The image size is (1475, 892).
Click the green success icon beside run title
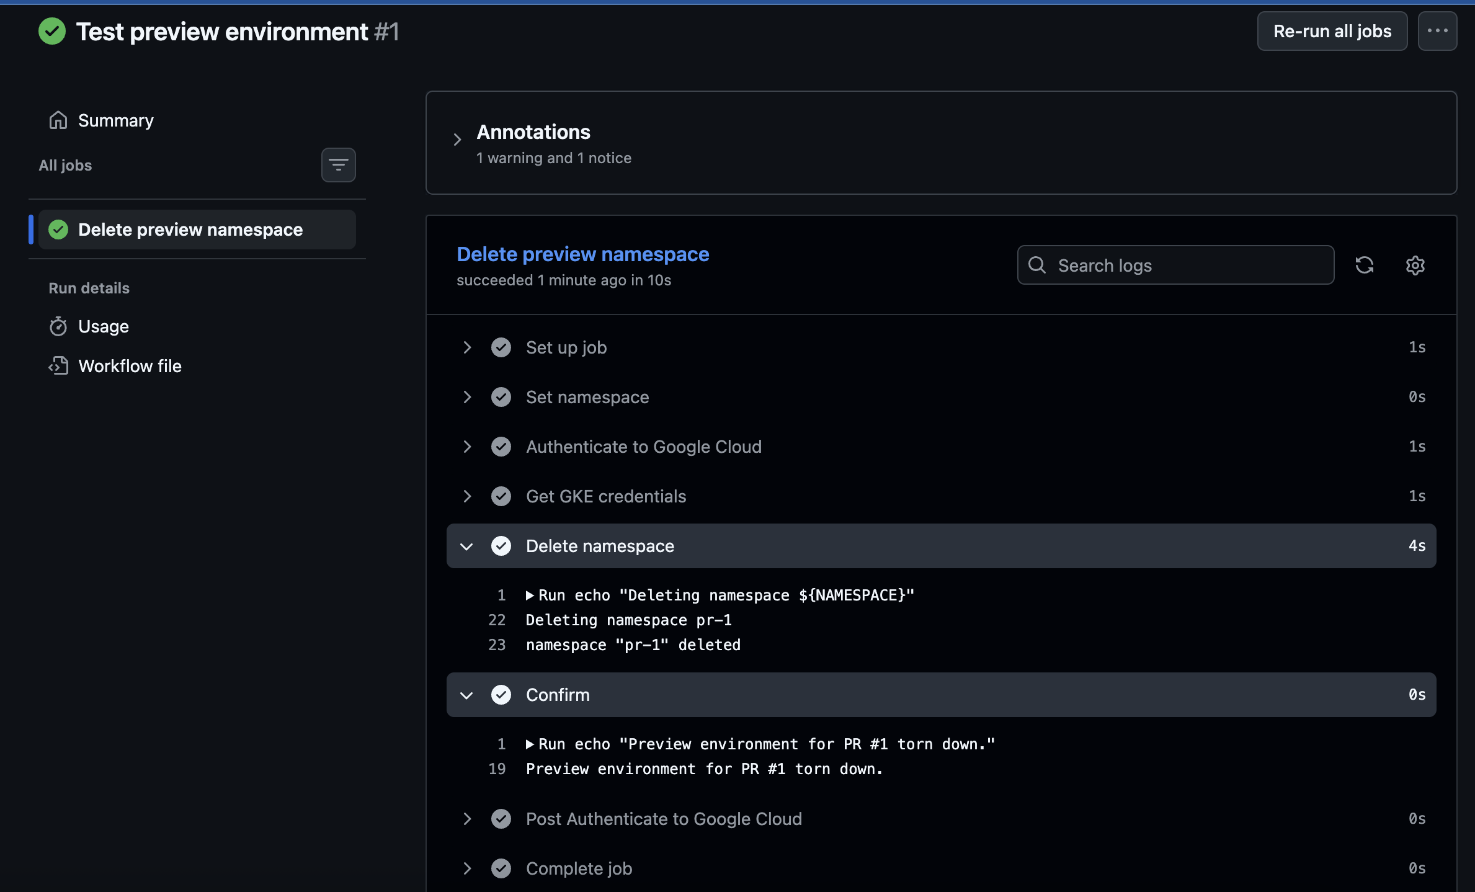click(52, 31)
